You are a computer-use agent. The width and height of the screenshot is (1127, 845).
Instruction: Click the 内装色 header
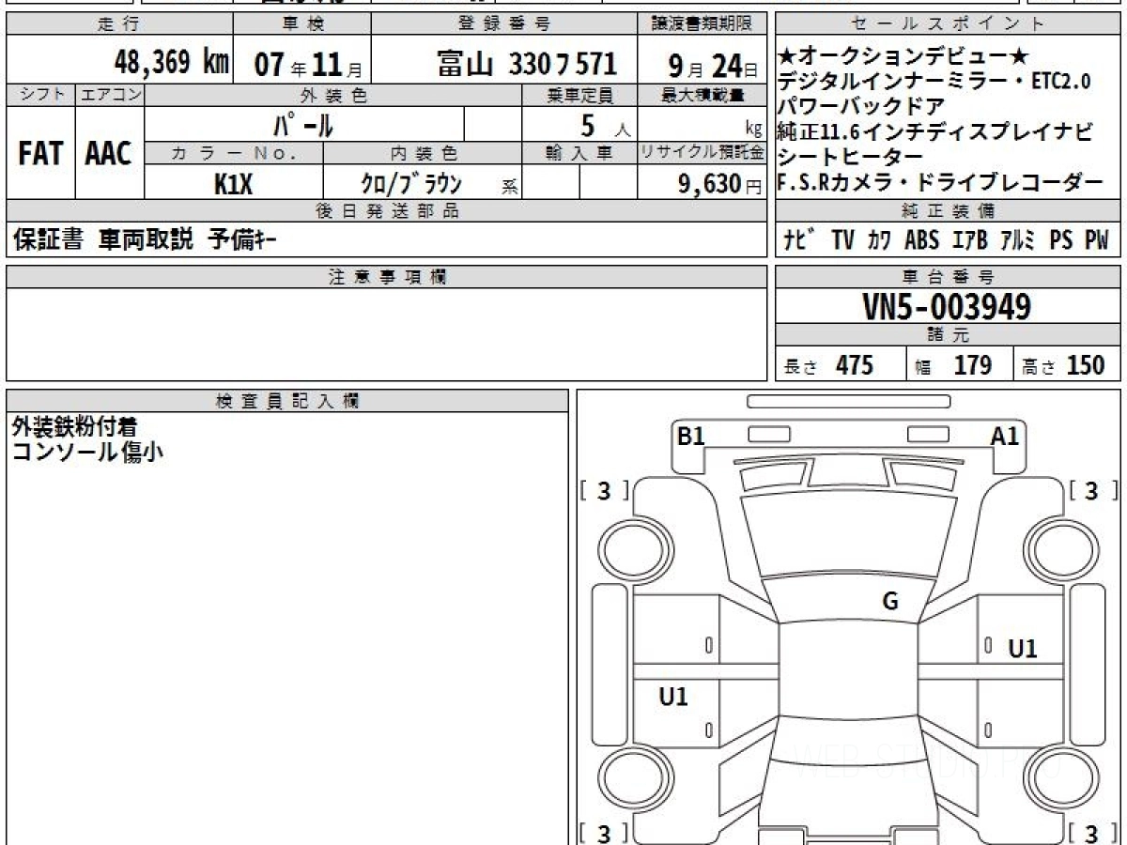[x=423, y=153]
